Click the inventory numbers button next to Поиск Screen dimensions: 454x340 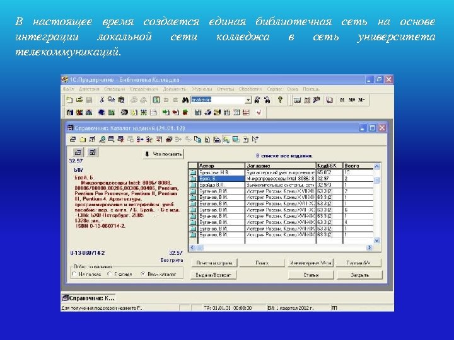pos(310,263)
